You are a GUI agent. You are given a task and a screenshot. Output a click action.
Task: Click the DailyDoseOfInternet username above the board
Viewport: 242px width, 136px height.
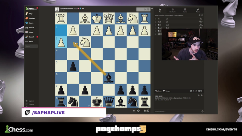pyautogui.click(x=67, y=8)
